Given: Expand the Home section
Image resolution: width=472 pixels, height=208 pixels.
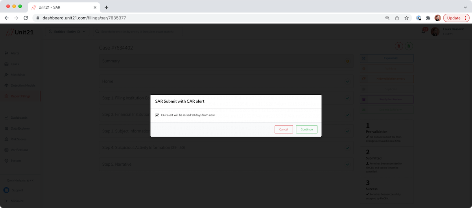Looking at the screenshot, I should [x=226, y=81].
